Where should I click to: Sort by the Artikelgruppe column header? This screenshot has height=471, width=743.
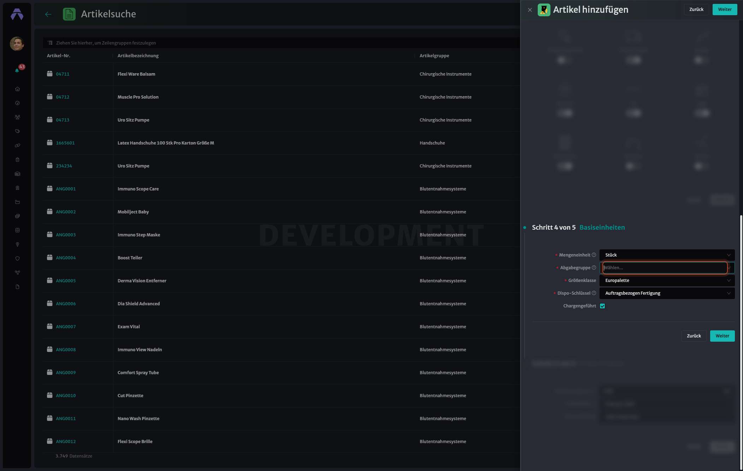tap(434, 56)
